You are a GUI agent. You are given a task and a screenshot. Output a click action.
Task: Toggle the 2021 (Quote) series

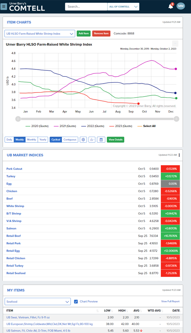pyautogui.click(x=65, y=126)
